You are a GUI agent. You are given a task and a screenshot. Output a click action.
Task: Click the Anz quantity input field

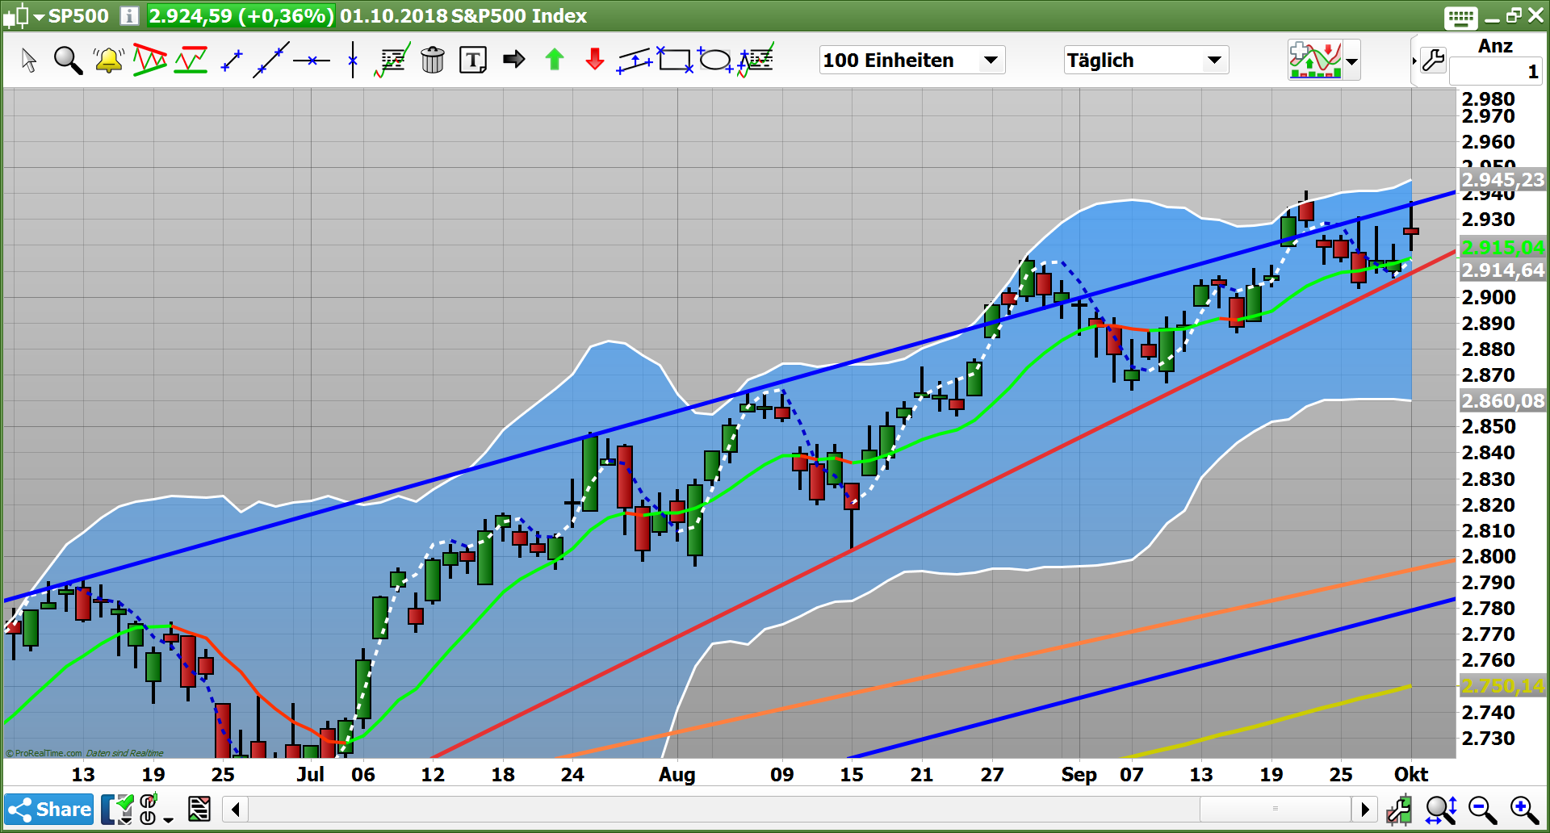point(1495,72)
